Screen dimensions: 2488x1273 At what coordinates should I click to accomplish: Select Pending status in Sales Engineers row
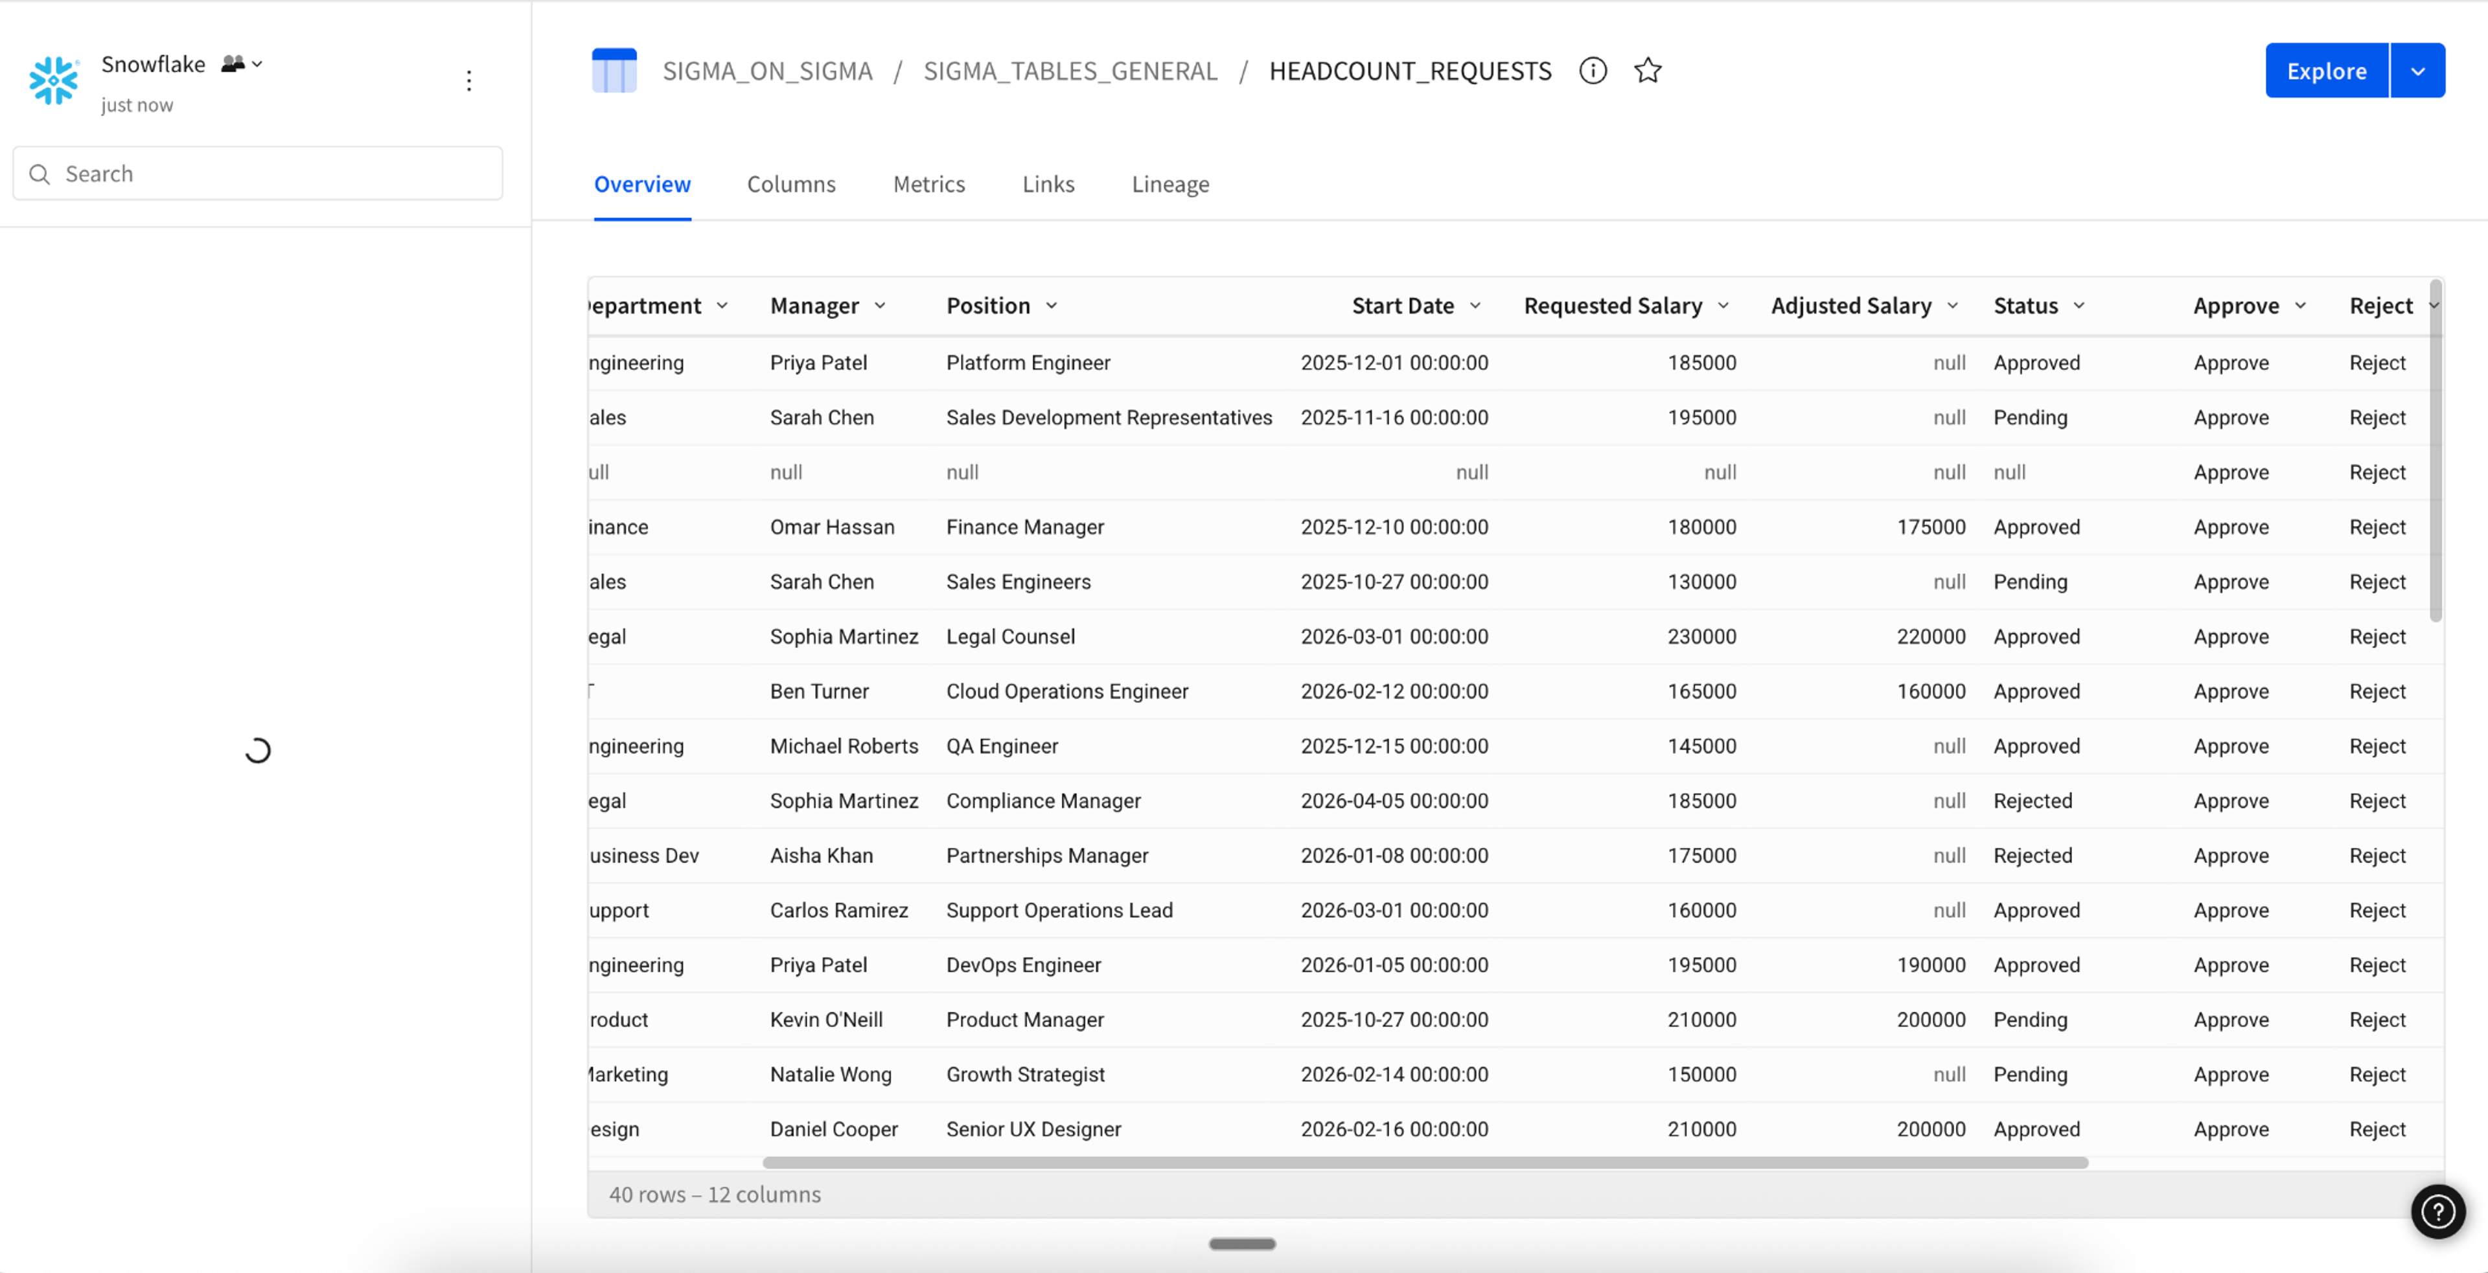[2030, 582]
